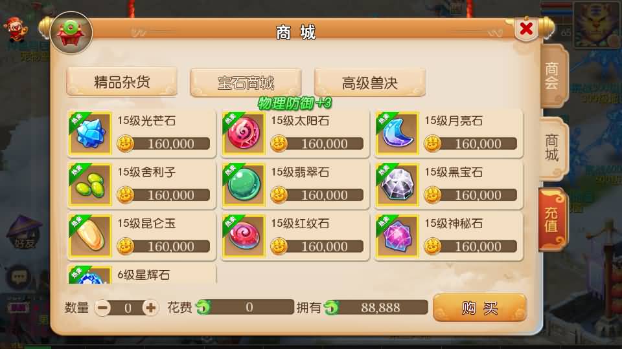Select the 15级光芒石 blue crystal icon

(90, 133)
